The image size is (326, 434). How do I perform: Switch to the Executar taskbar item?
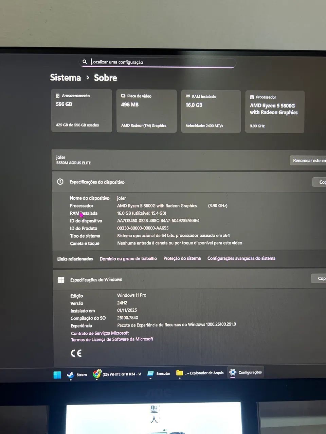(159, 374)
